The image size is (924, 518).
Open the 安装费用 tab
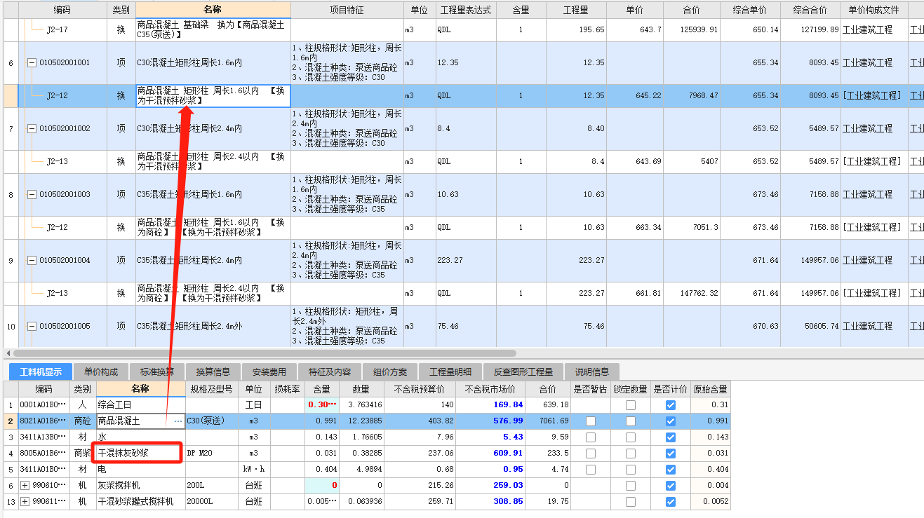click(269, 372)
